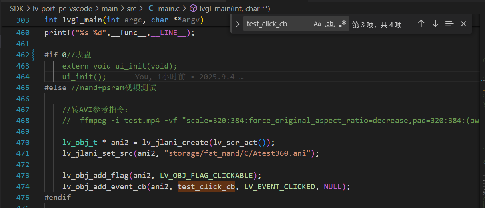The height and width of the screenshot is (208, 485).
Task: Click the //转AVI参考指令 comment
Action: (x=95, y=109)
